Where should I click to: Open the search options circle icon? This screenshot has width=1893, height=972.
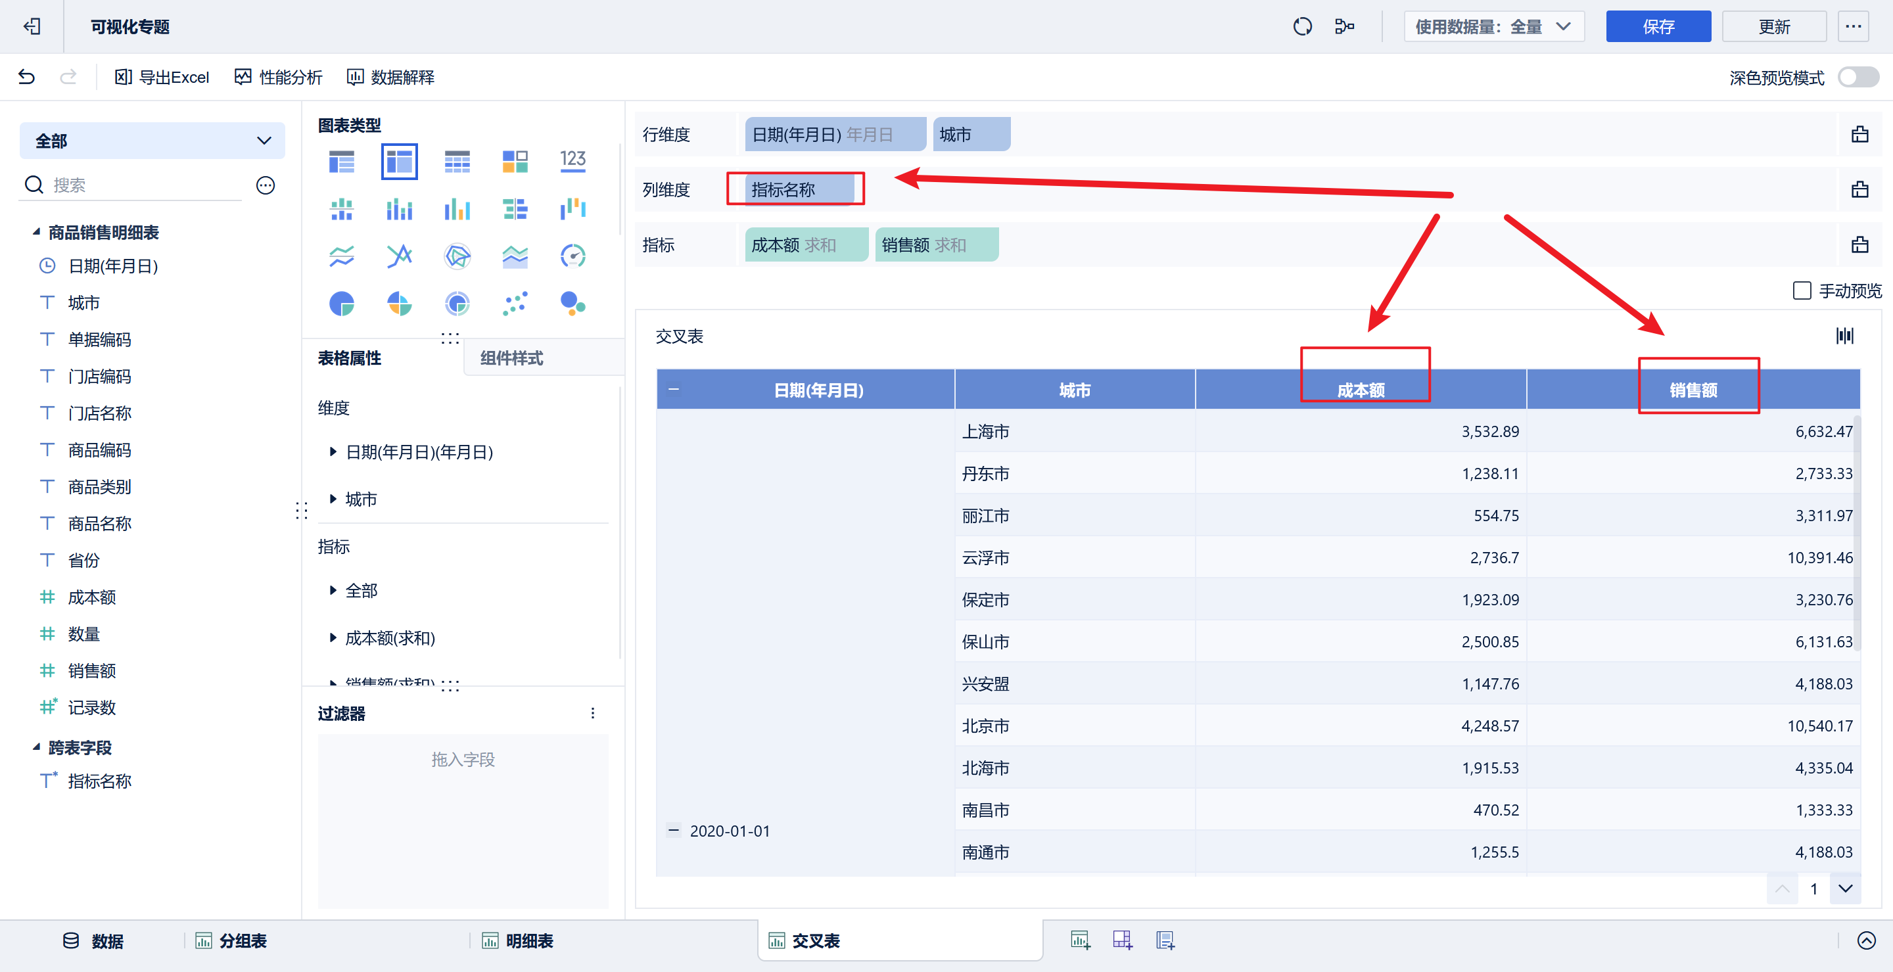click(x=266, y=185)
